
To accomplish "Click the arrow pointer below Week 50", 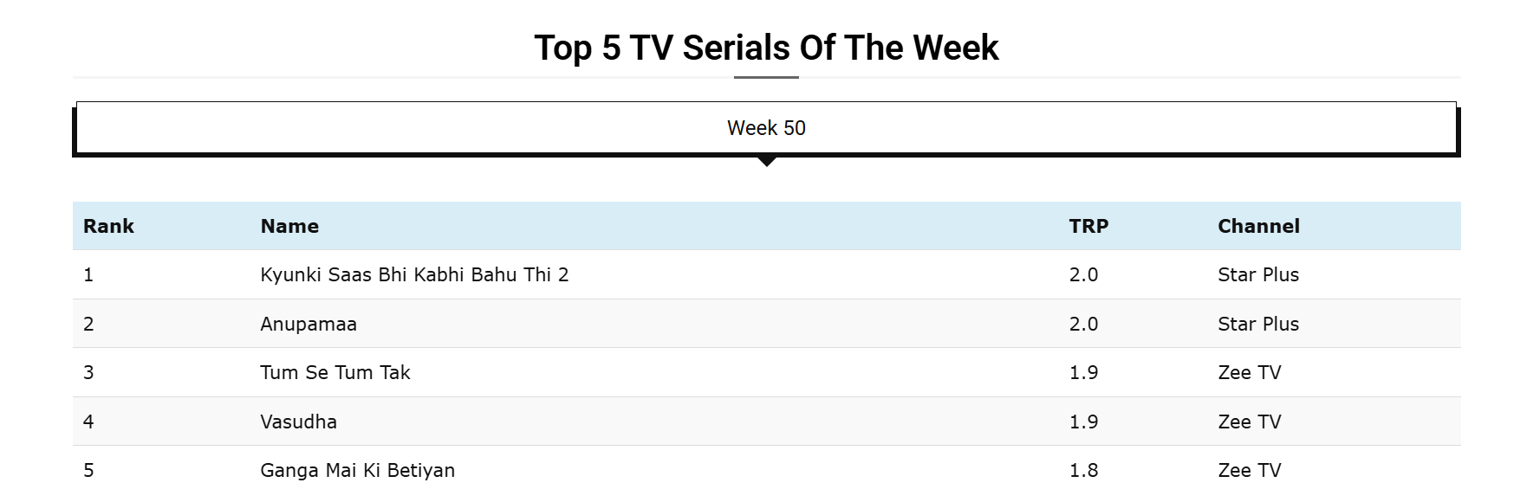I will pos(766,162).
